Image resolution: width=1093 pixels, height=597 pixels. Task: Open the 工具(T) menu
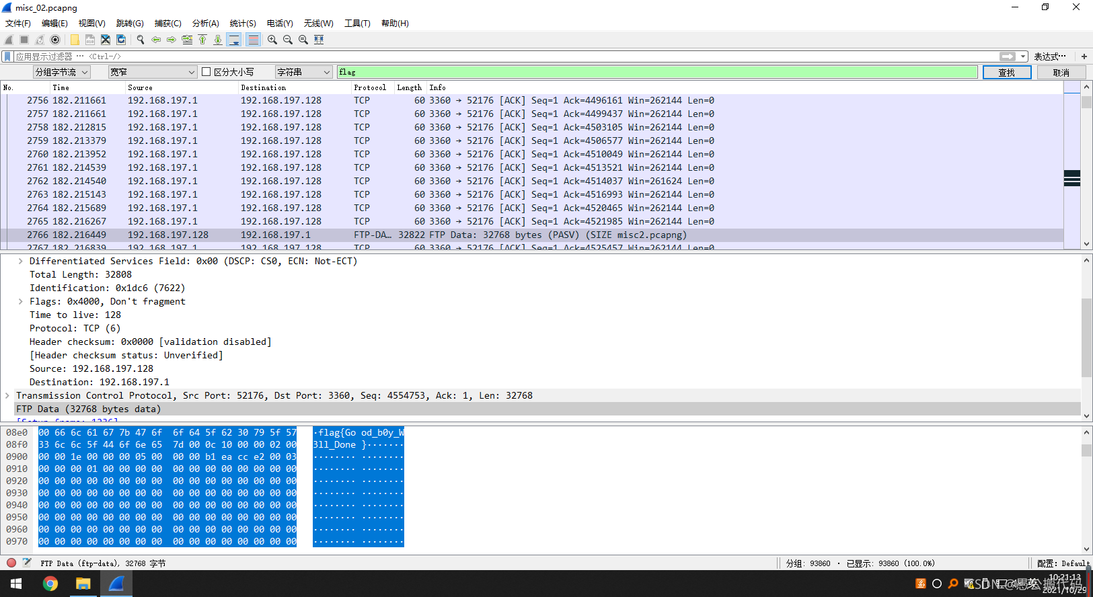[x=357, y=23]
